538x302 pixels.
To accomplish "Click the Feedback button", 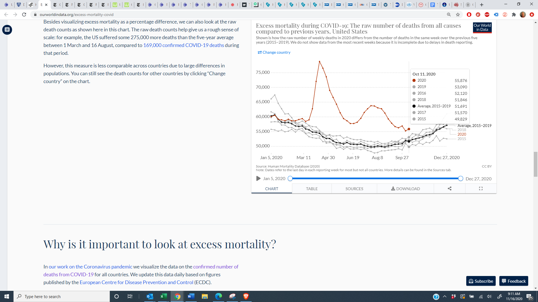I will click(514, 281).
